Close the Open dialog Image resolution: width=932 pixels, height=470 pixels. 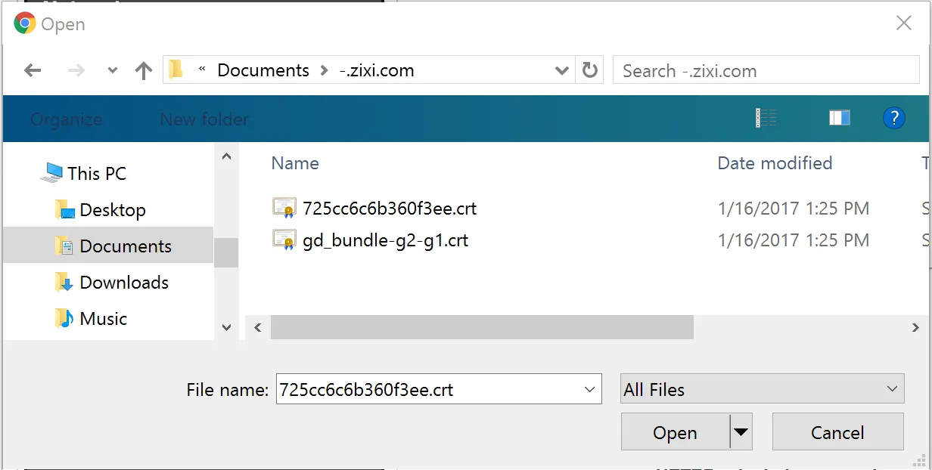904,23
